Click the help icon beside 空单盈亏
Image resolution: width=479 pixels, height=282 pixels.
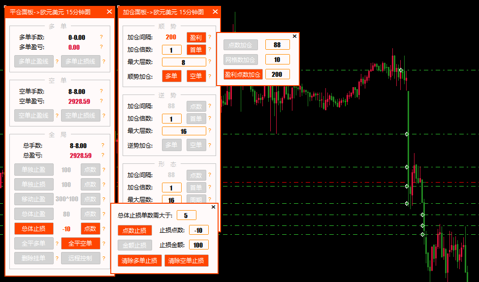[101, 101]
